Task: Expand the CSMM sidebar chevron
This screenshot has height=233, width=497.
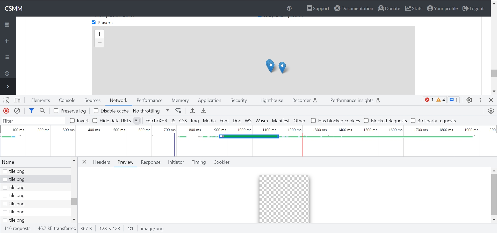Action: tap(8, 86)
